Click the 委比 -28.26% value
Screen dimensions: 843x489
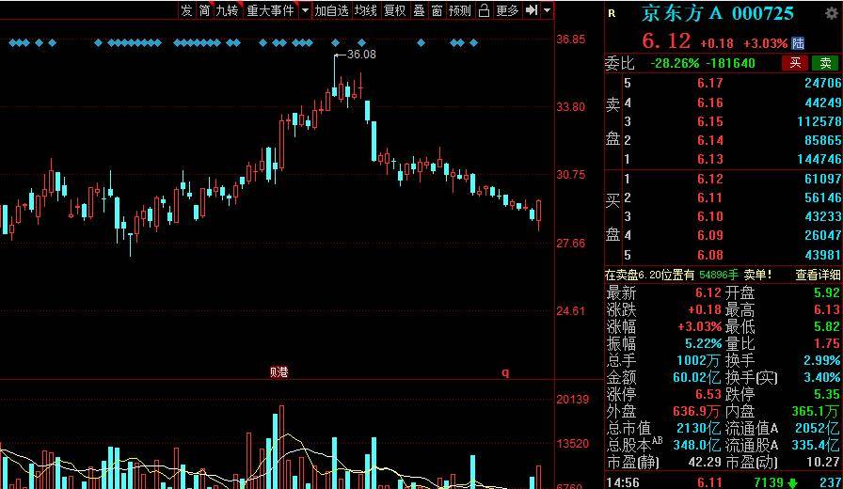[x=676, y=63]
